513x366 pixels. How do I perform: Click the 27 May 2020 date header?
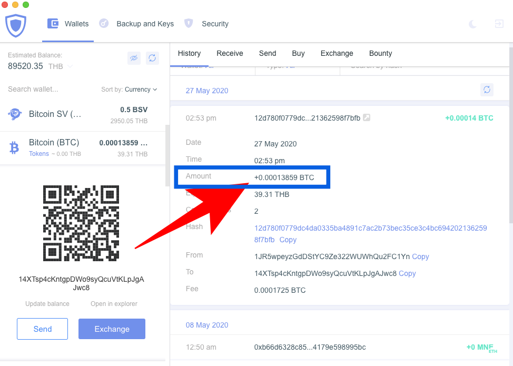[207, 91]
